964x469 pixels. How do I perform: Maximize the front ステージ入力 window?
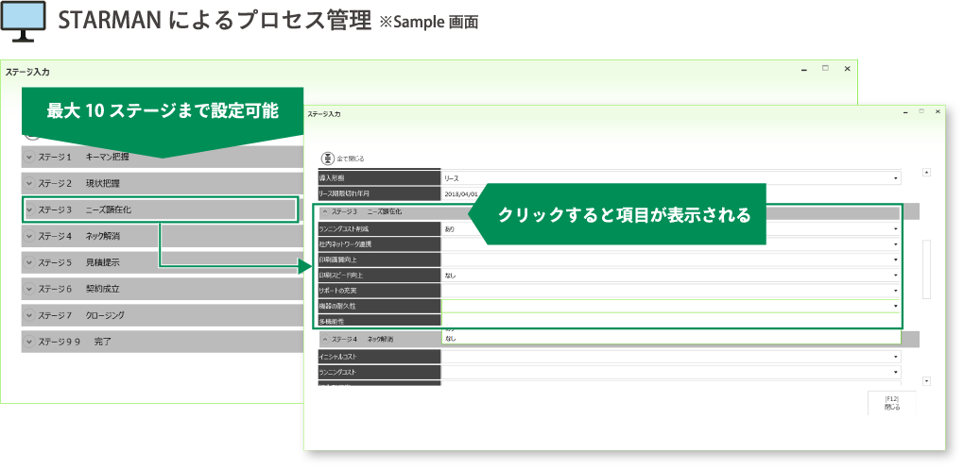pos(921,111)
